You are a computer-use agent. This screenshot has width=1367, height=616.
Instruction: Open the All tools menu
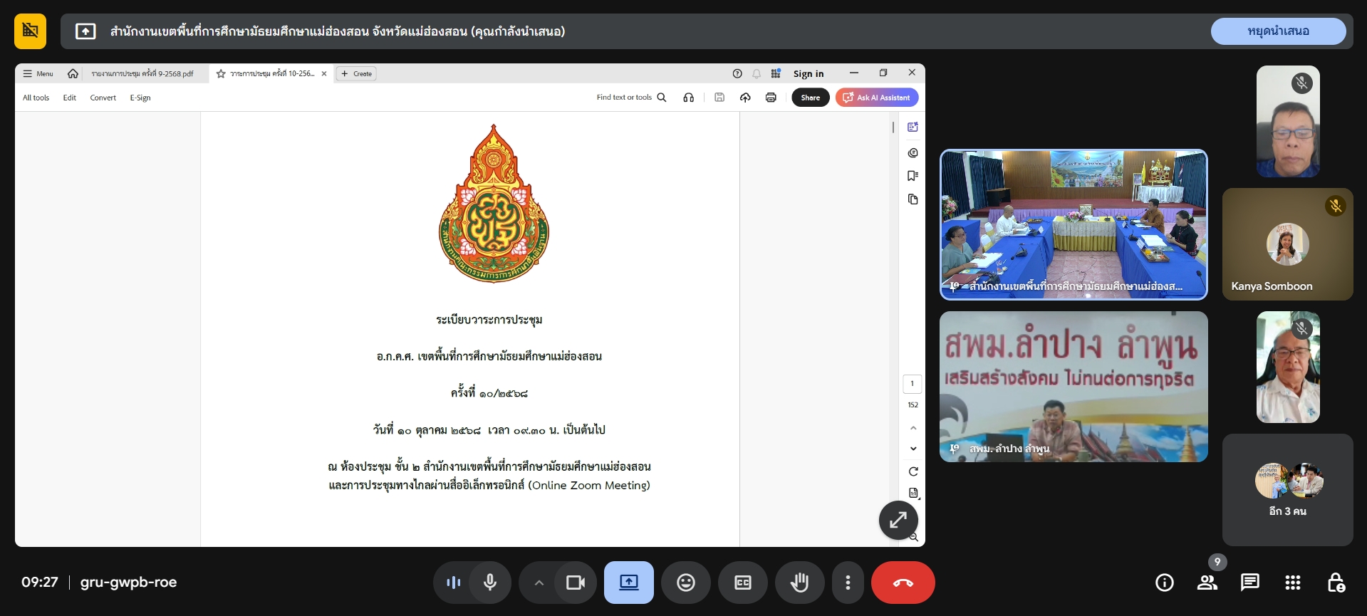(36, 98)
